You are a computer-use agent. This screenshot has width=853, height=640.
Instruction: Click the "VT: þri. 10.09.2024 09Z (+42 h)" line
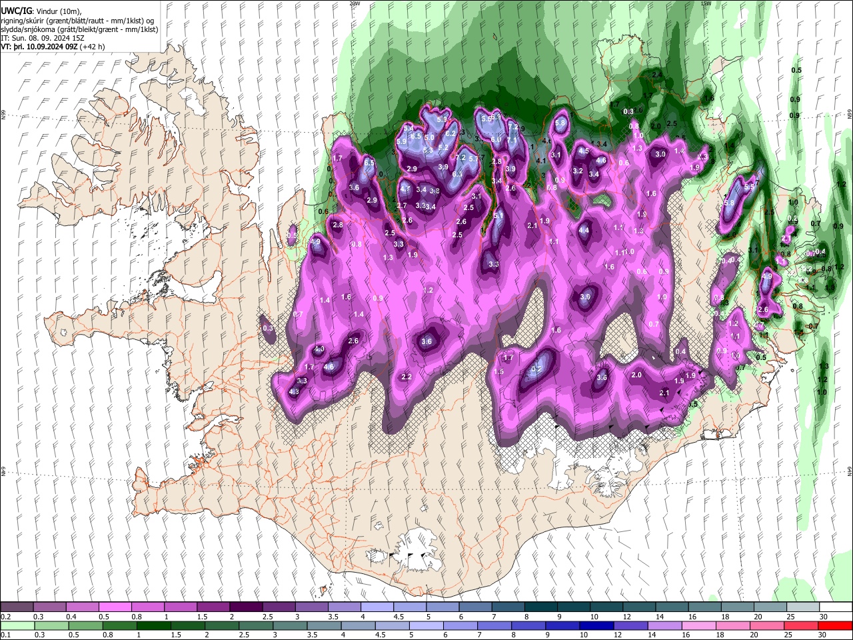click(x=53, y=47)
